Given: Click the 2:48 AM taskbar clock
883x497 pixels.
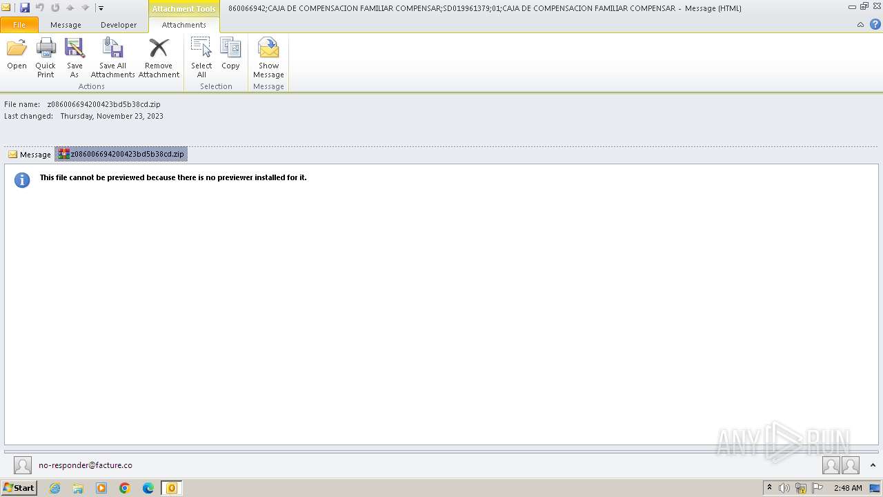Looking at the screenshot, I should pos(848,488).
